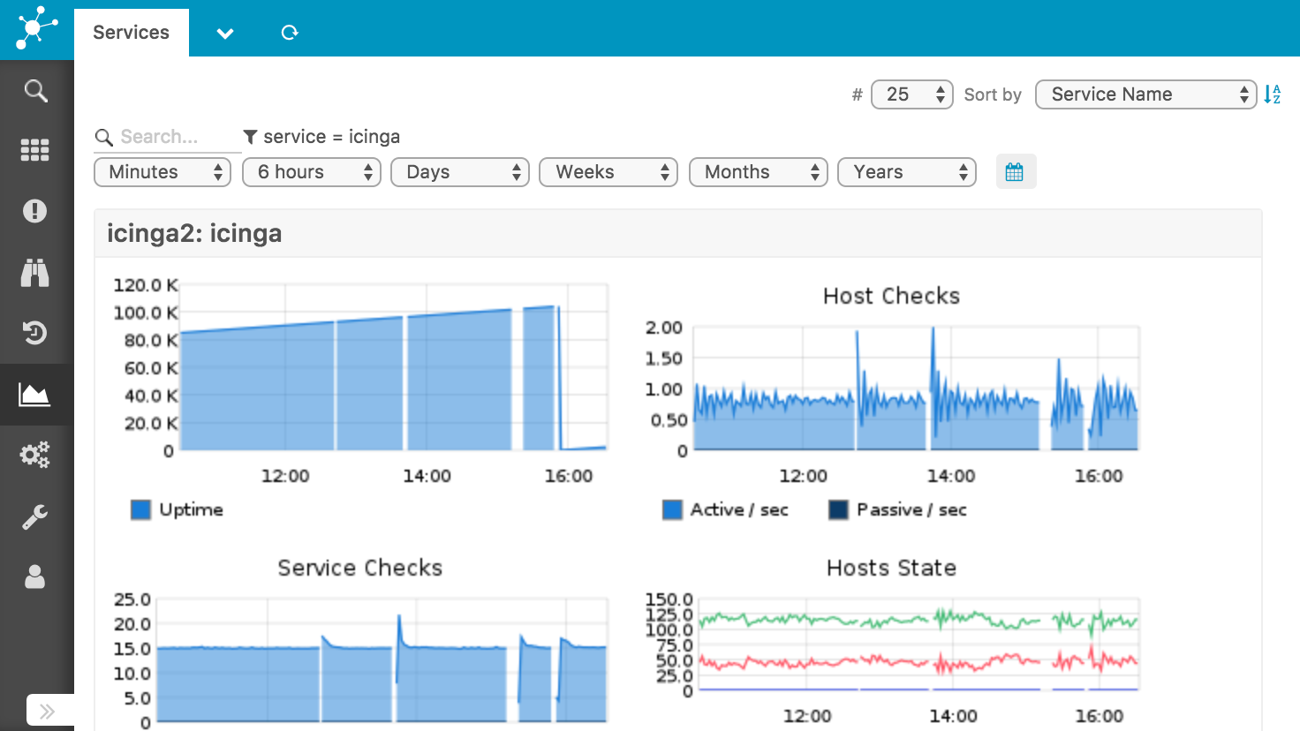Open the Months time range dropdown
Image resolution: width=1300 pixels, height=731 pixels.
point(758,172)
